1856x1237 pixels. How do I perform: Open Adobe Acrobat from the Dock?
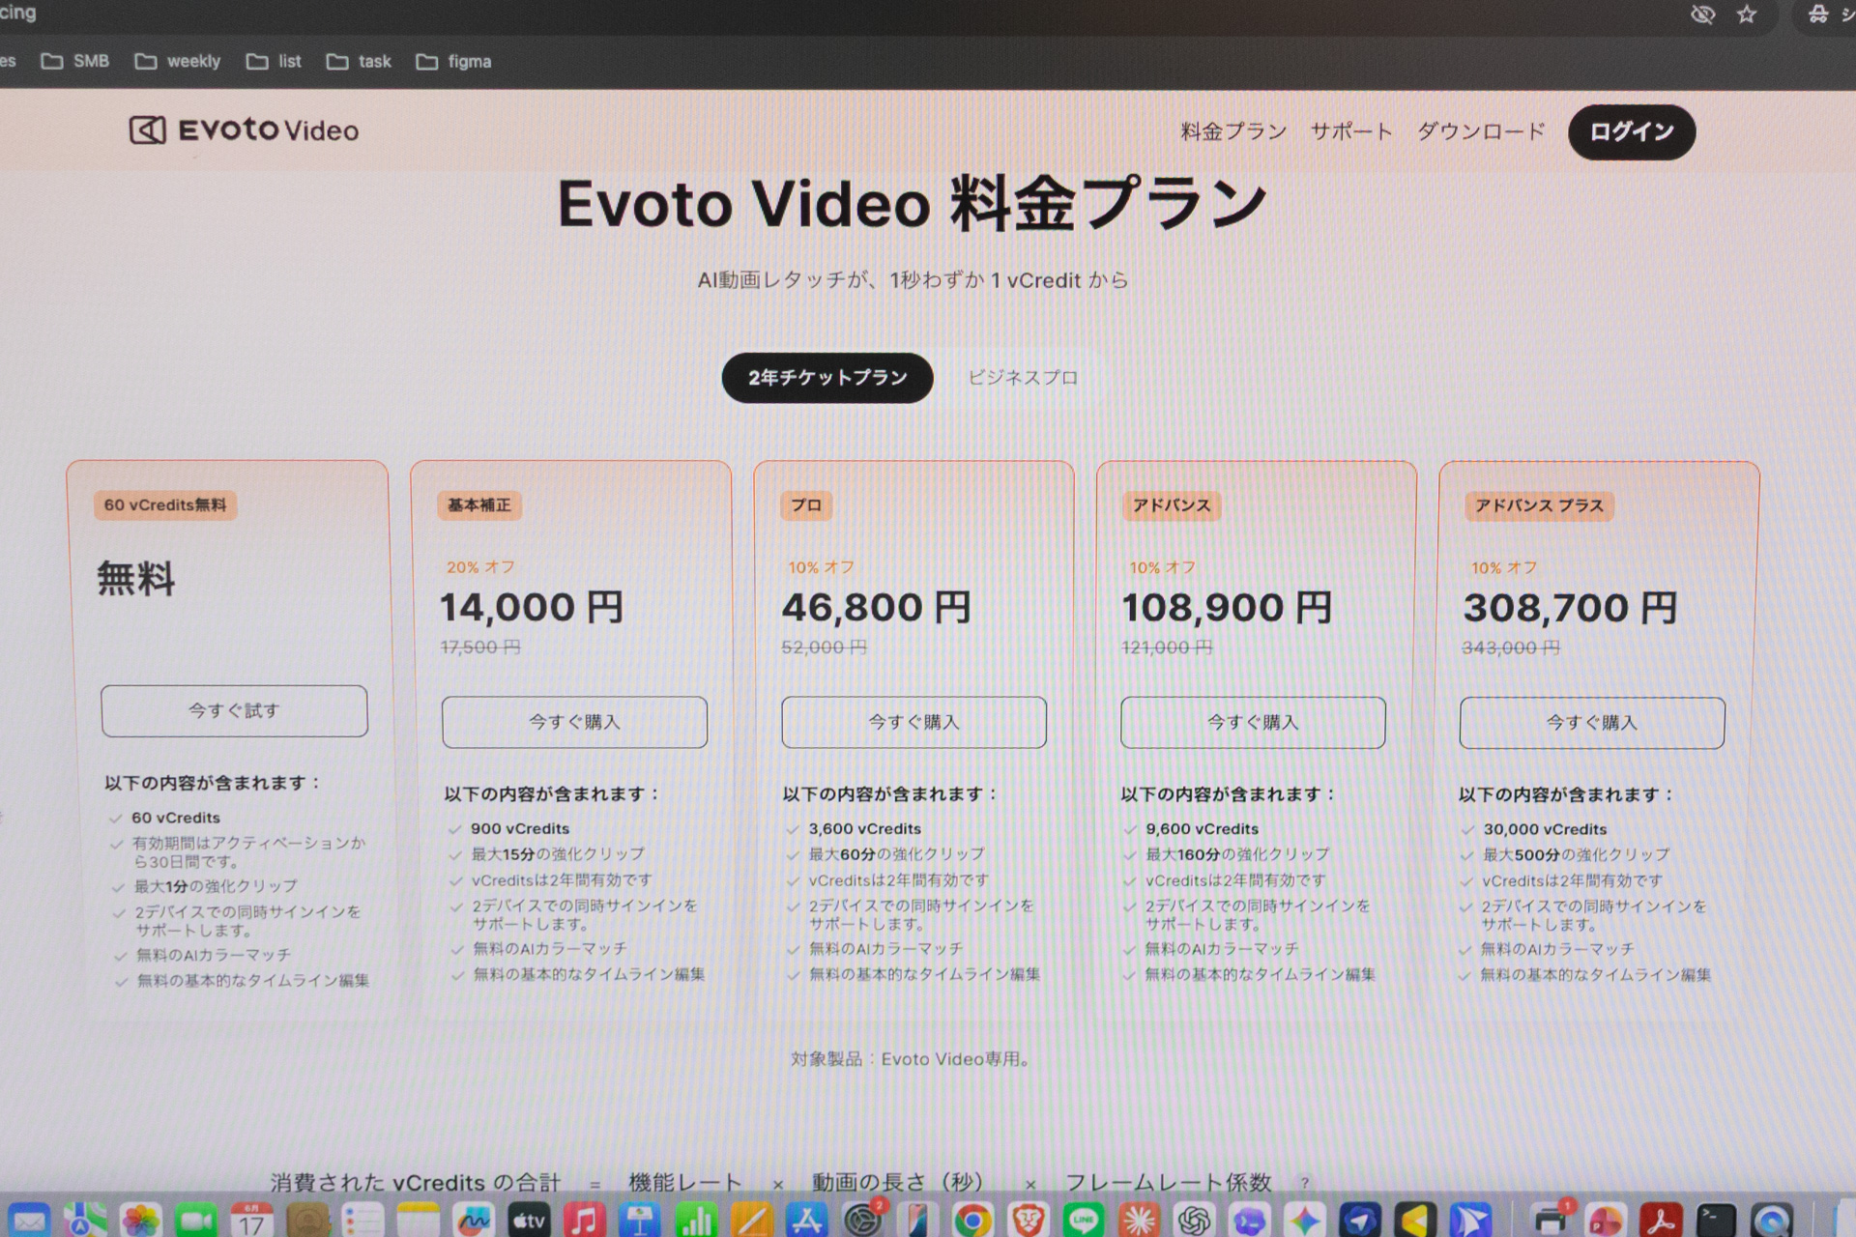(1661, 1221)
